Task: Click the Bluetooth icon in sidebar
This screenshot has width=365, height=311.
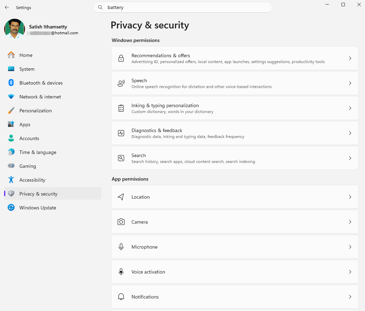Action: (x=11, y=83)
